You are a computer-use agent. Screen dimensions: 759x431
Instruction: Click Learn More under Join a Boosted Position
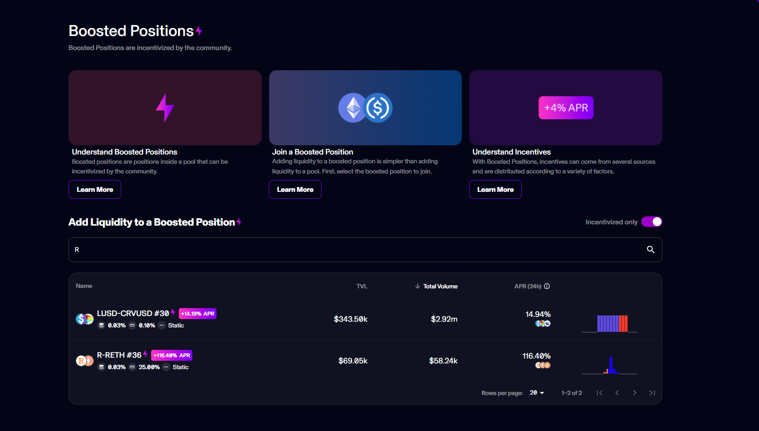[295, 190]
